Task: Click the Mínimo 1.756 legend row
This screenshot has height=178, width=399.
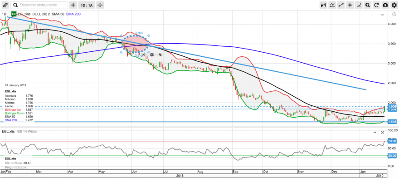Action: click(19, 103)
